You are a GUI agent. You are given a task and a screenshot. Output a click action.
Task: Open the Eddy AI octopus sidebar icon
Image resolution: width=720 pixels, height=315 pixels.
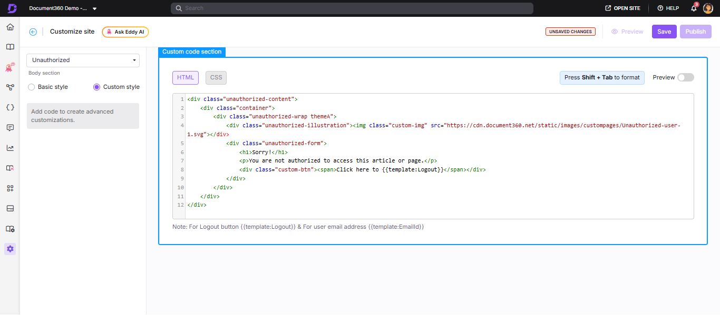10,67
